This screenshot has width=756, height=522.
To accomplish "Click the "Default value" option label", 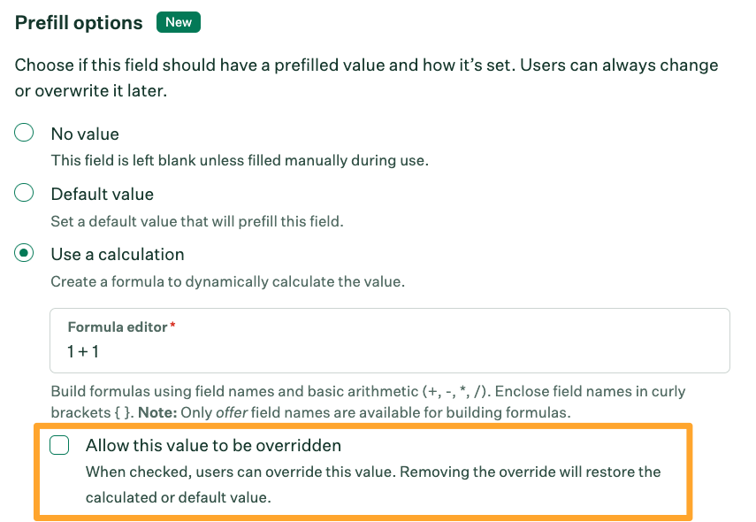I will pyautogui.click(x=103, y=194).
